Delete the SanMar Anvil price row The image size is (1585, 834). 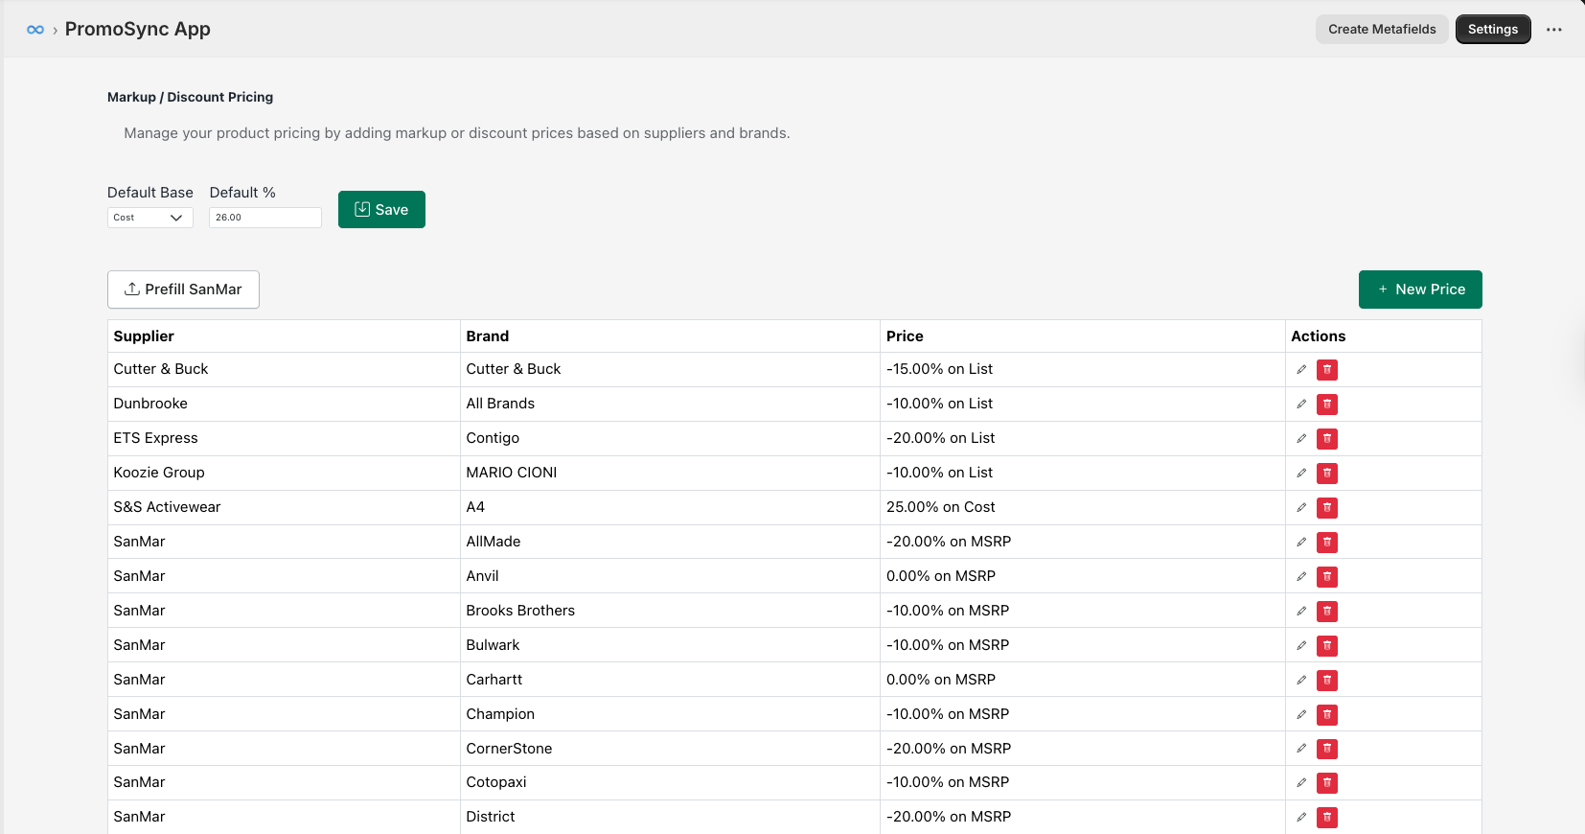(1327, 577)
